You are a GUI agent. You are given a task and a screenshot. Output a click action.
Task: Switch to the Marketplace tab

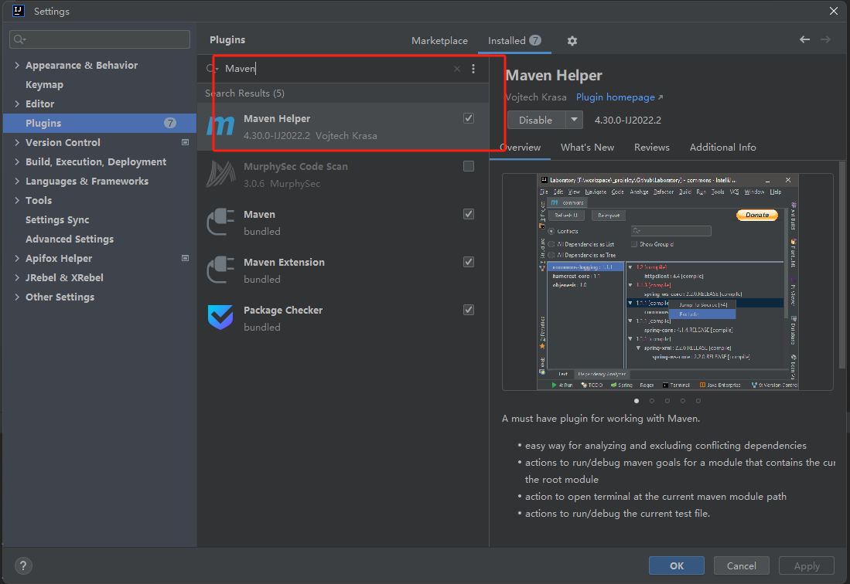(439, 41)
